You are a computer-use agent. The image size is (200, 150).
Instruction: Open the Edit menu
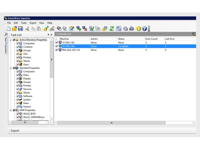[x=16, y=23]
